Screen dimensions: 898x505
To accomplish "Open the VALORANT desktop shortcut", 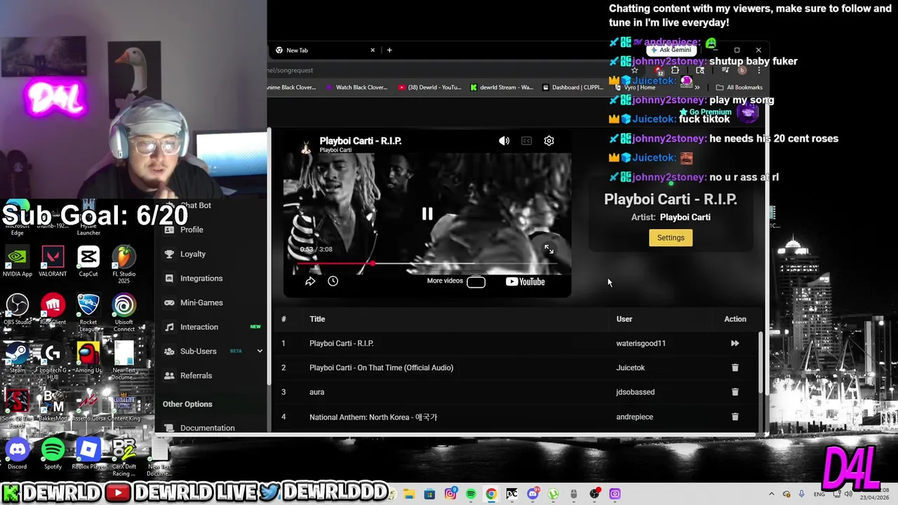I will coord(53,262).
